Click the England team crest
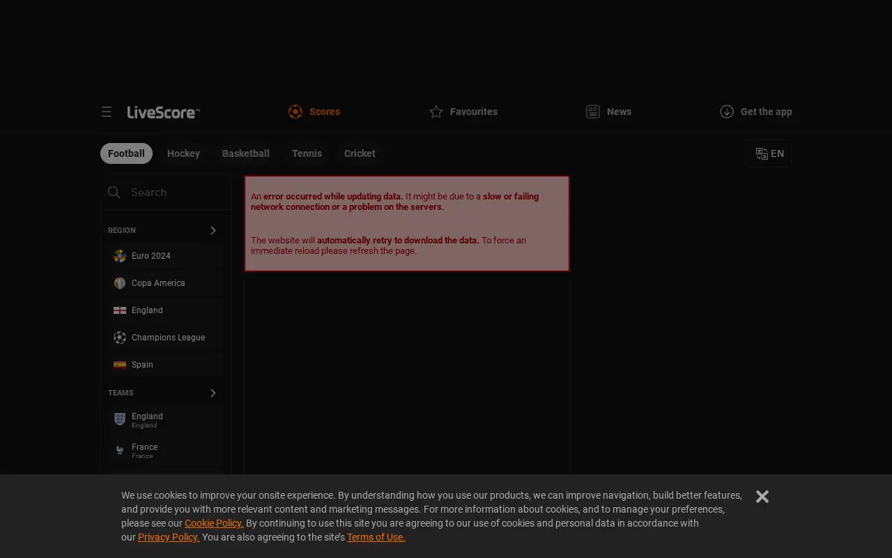The image size is (892, 558). pyautogui.click(x=120, y=419)
